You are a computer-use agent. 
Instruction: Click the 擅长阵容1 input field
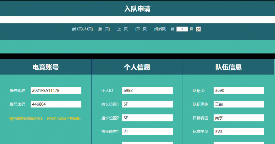148,131
